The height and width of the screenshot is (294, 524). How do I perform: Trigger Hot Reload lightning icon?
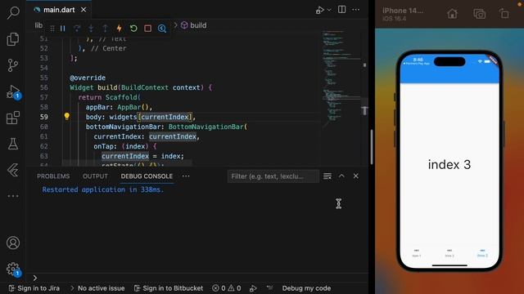point(119,29)
